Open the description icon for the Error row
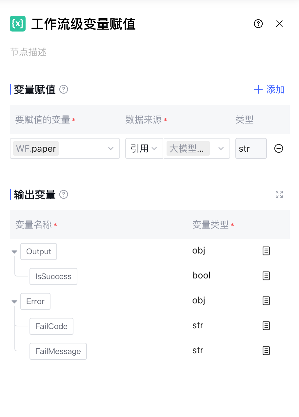Image resolution: width=299 pixels, height=417 pixels. 266,301
